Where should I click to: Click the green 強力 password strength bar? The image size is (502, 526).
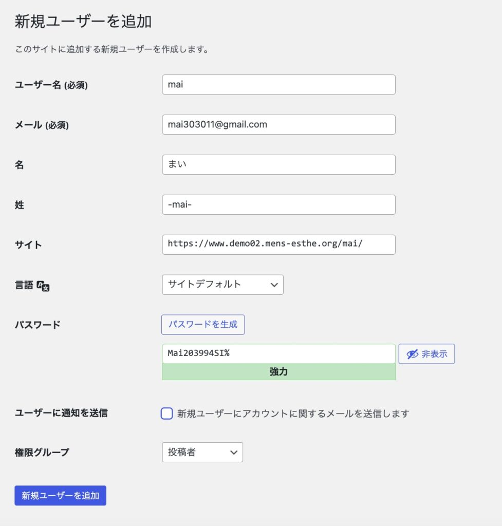click(278, 372)
